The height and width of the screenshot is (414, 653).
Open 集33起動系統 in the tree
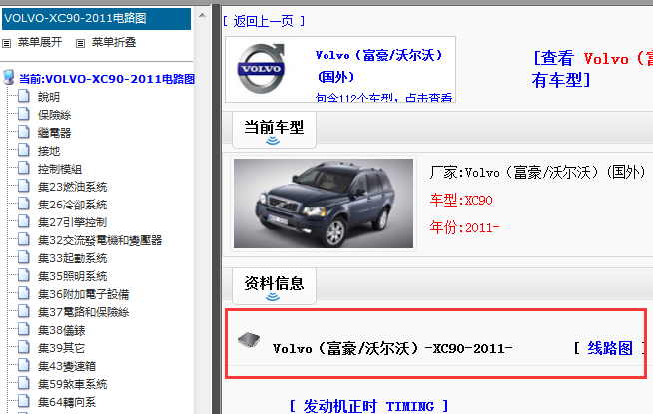pos(73,258)
